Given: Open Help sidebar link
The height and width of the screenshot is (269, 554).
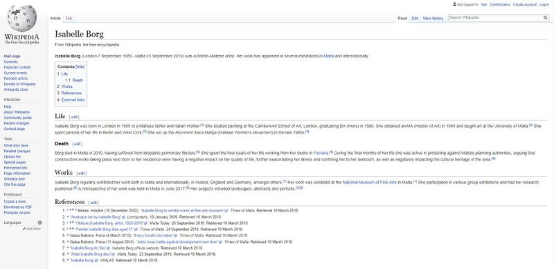Looking at the screenshot, I should pos(8,106).
